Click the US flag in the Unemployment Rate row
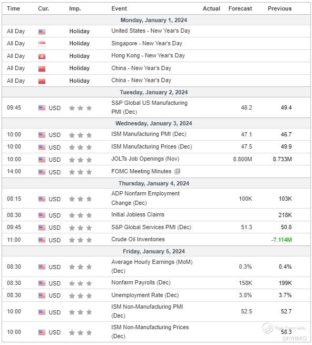This screenshot has width=312, height=345. tap(42, 295)
